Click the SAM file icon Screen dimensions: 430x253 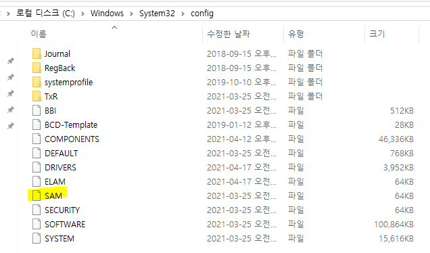pyautogui.click(x=37, y=195)
